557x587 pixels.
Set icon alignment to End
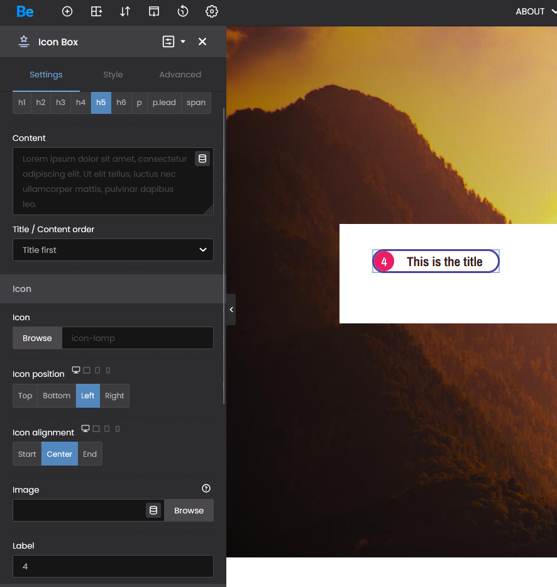pyautogui.click(x=90, y=454)
